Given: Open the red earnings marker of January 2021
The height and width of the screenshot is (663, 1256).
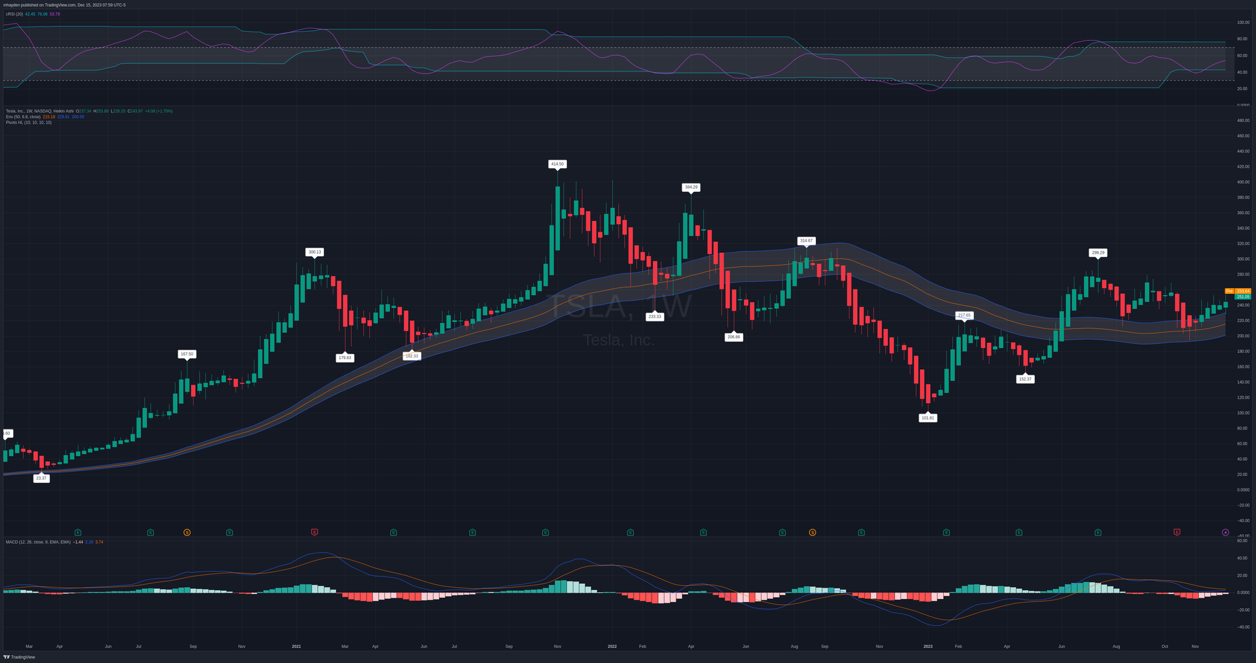Looking at the screenshot, I should click(x=315, y=532).
